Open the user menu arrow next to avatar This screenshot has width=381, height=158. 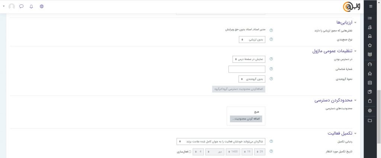click(x=4, y=6)
